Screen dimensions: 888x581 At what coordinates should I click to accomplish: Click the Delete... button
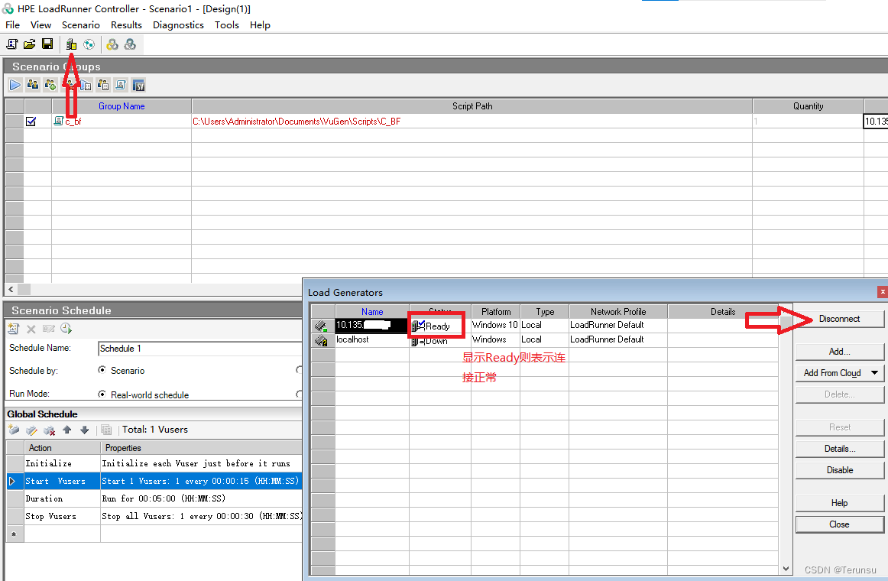click(839, 394)
